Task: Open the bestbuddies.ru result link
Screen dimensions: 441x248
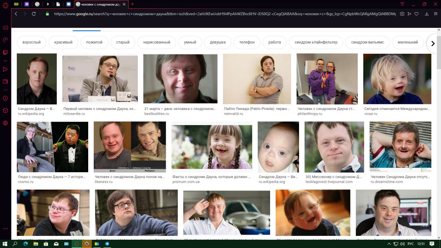Action: pyautogui.click(x=180, y=111)
